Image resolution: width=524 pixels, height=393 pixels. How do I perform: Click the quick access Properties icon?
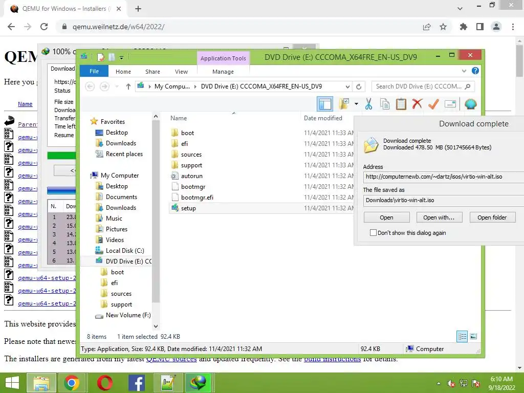(x=101, y=57)
